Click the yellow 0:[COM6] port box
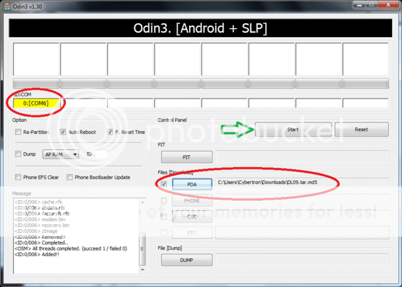The width and height of the screenshot is (402, 287). click(36, 103)
